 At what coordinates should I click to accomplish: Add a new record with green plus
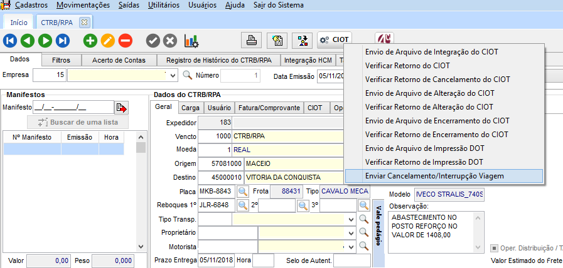pyautogui.click(x=90, y=40)
